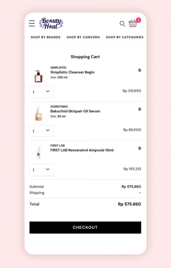
Task: Select Shop By Concern tab
Action: (83, 37)
